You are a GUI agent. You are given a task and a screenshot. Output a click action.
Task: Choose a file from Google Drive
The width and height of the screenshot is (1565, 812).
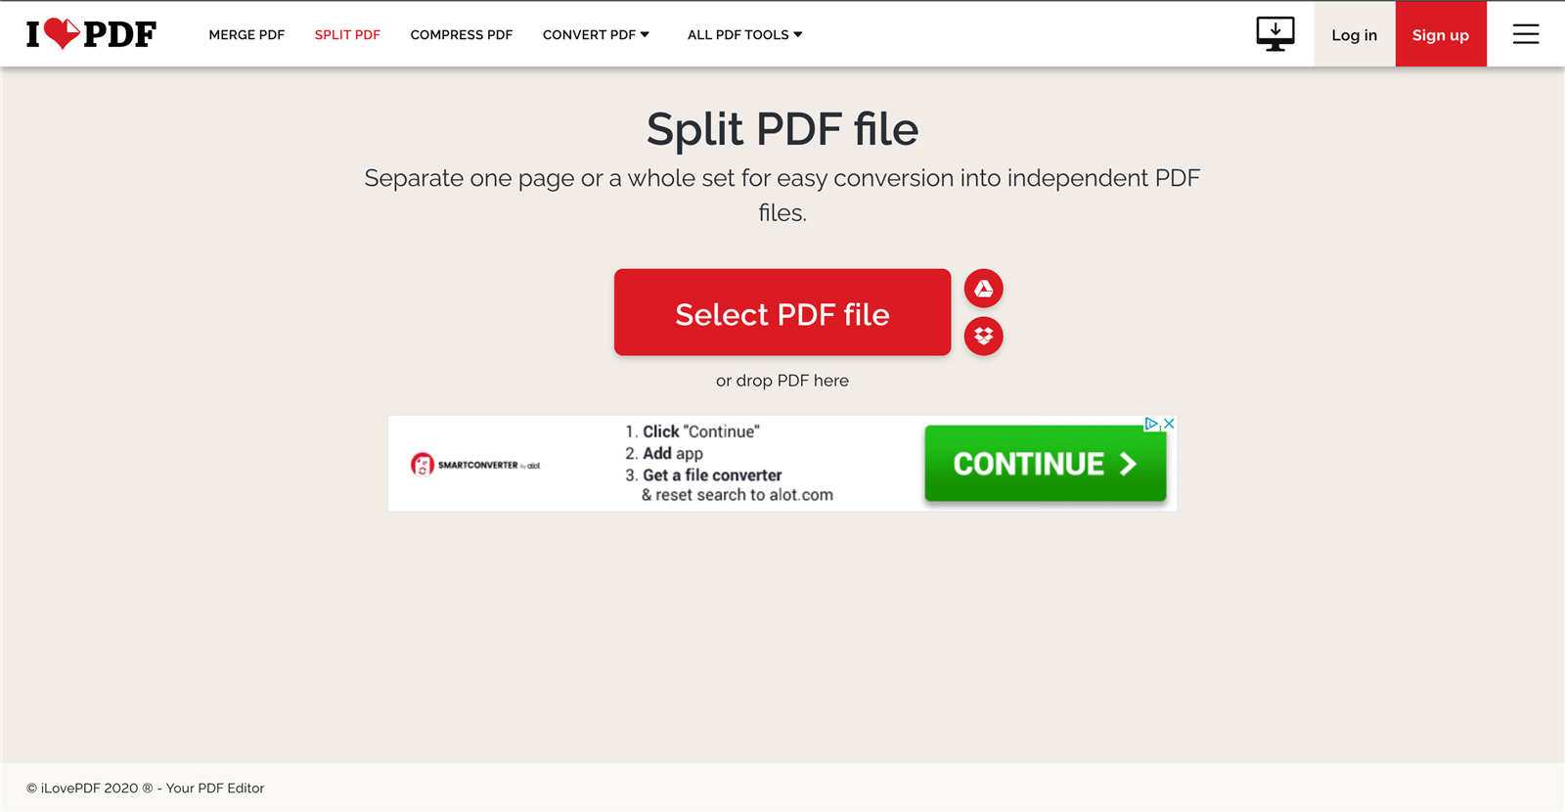click(984, 289)
